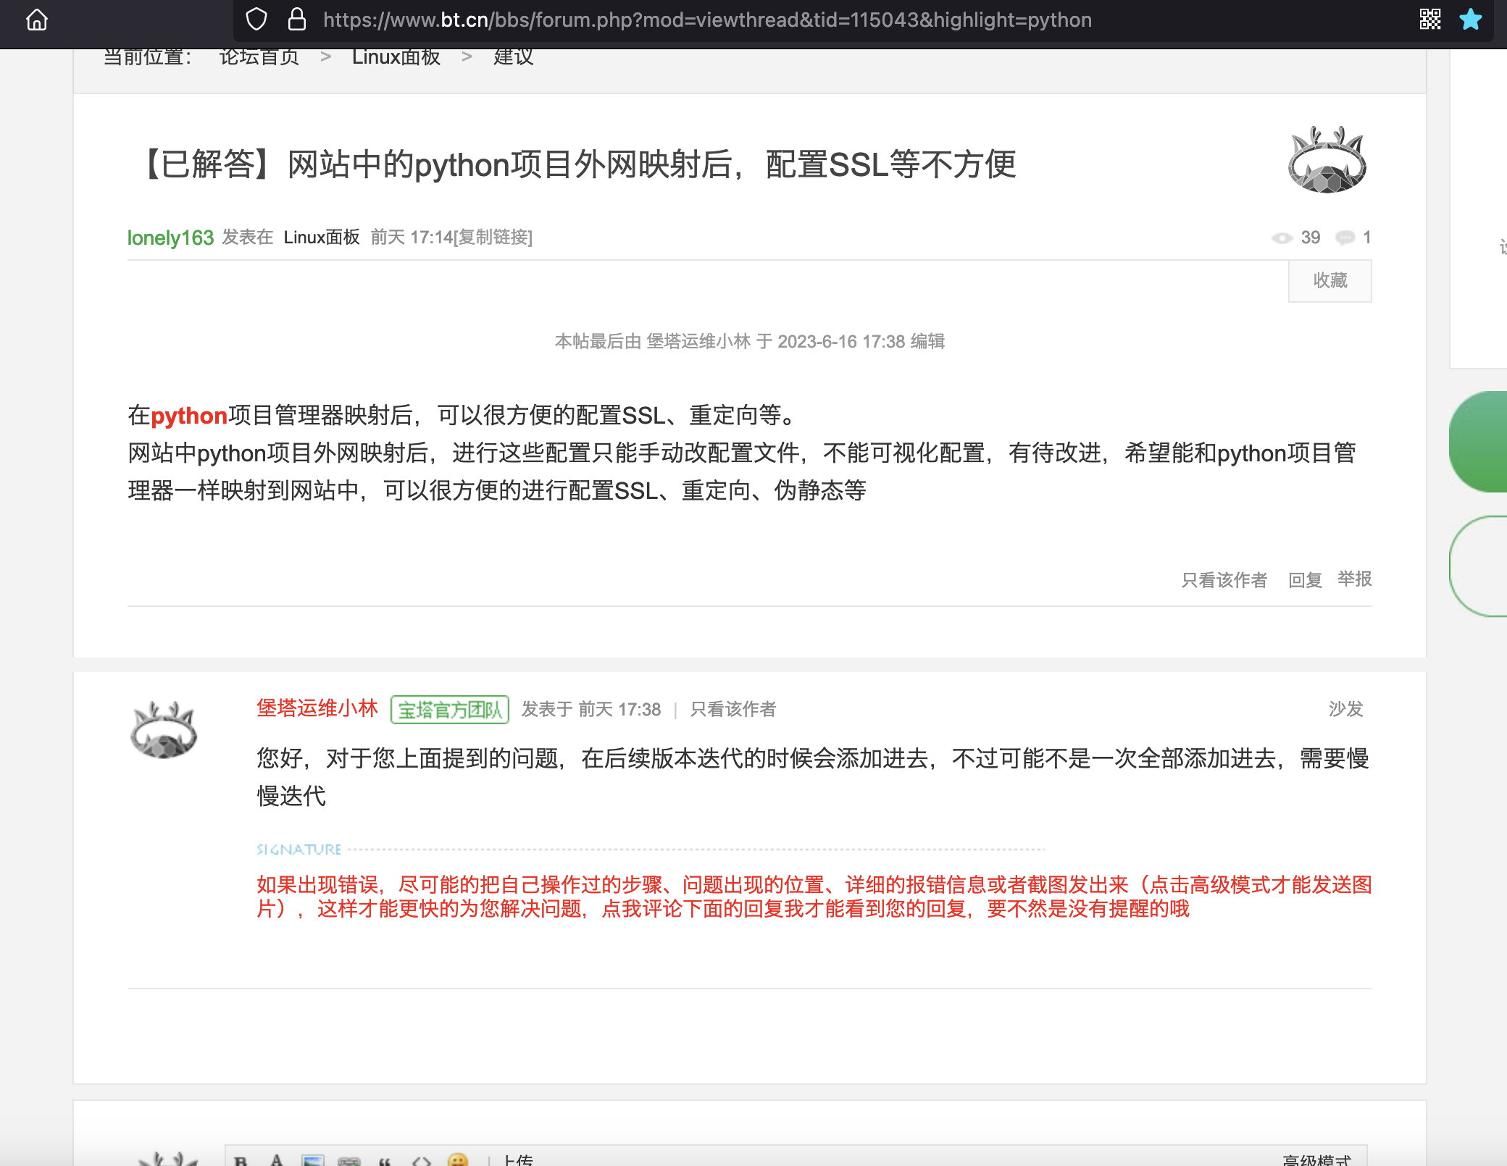Image resolution: width=1507 pixels, height=1166 pixels.
Task: Click the 收藏 favorite button
Action: 1329,281
